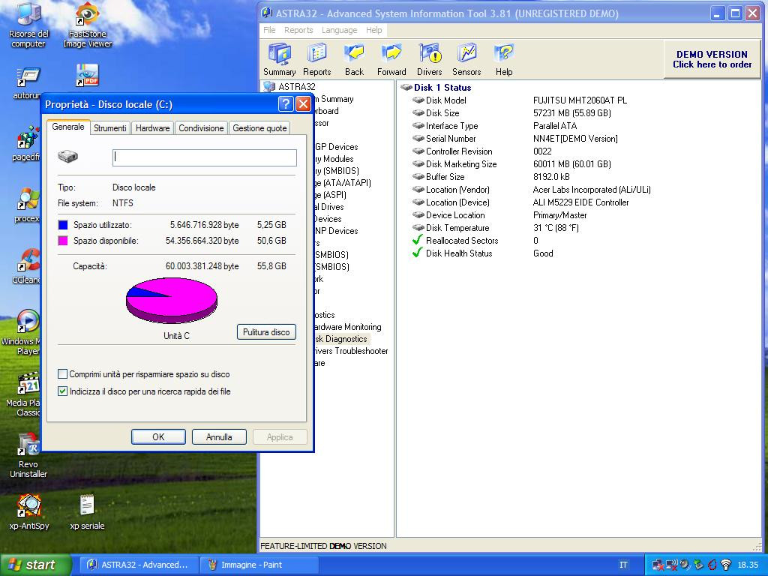Click the Summary toolbar icon in ASTRA32
768x576 pixels.
pyautogui.click(x=279, y=59)
